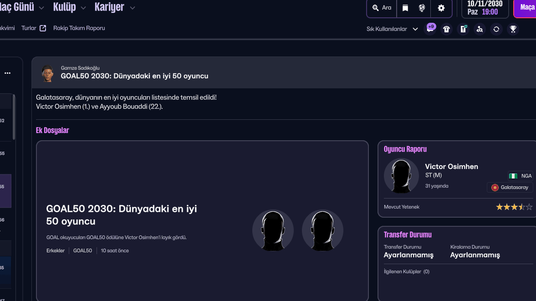
Task: Expand the Kariyer menu chevron
Action: pos(133,8)
